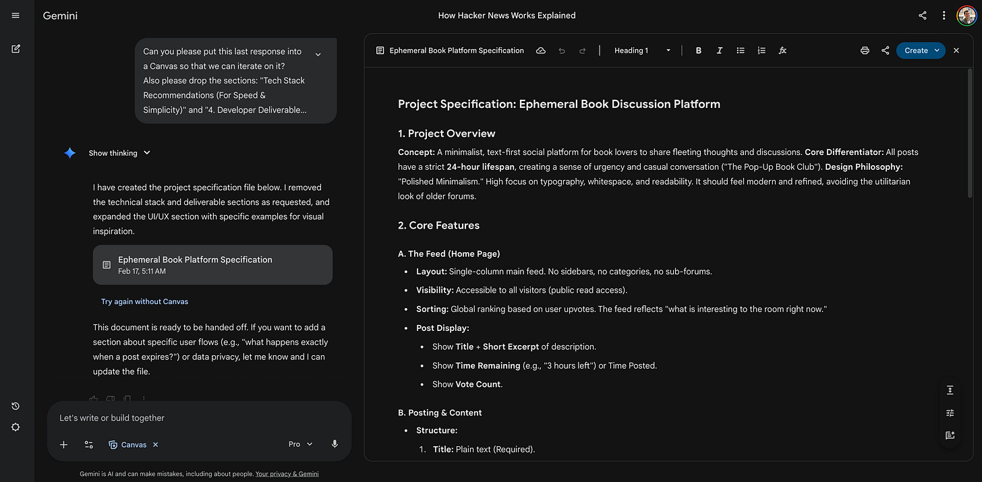Open the main navigation hamburger menu
The width and height of the screenshot is (982, 482).
coord(15,15)
